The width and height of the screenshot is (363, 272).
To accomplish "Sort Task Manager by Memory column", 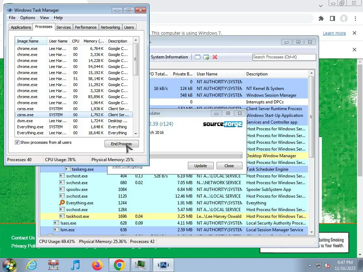I will (94, 41).
